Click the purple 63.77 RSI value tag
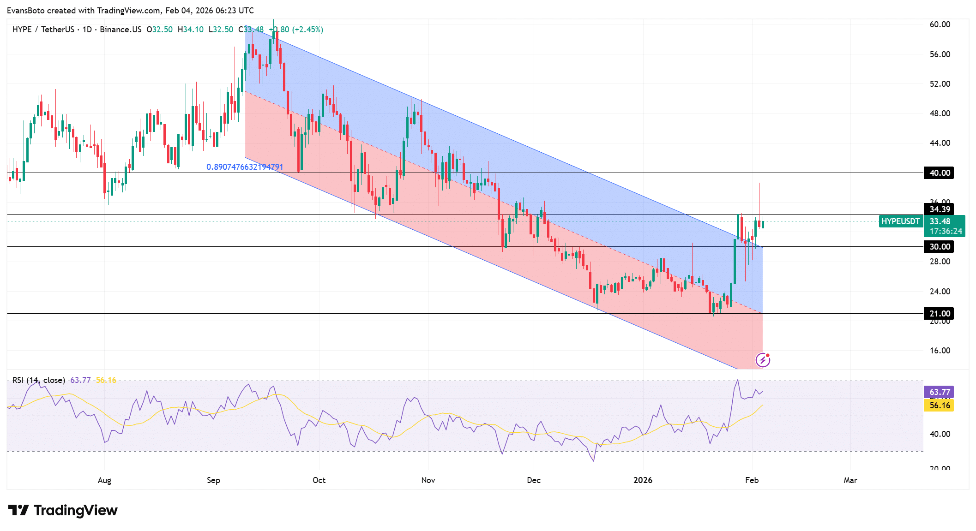This screenshot has height=531, width=976. click(939, 392)
